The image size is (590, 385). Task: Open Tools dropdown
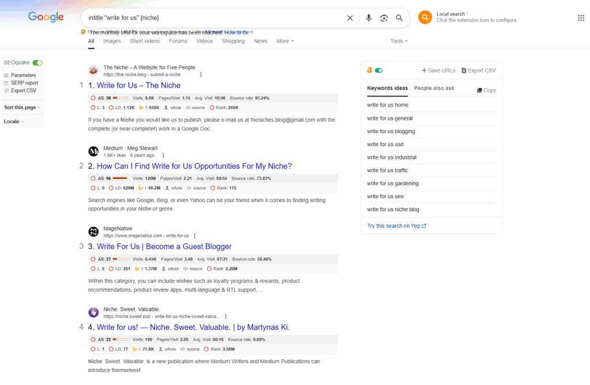(399, 41)
